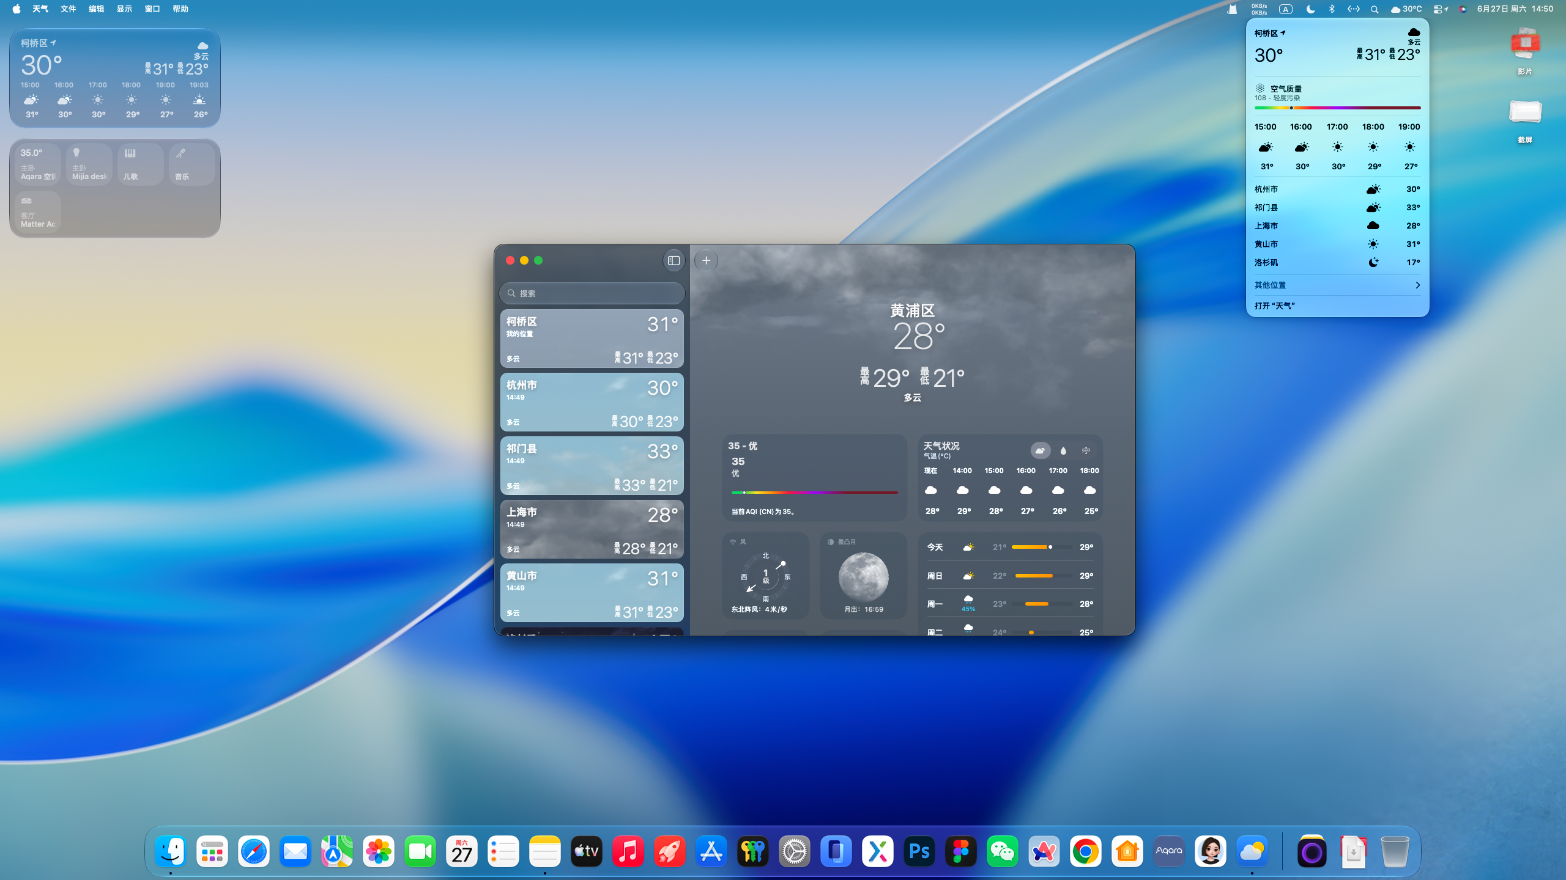Screen dimensions: 1566x880
Task: Open the 周日 forecast row
Action: tap(1010, 576)
